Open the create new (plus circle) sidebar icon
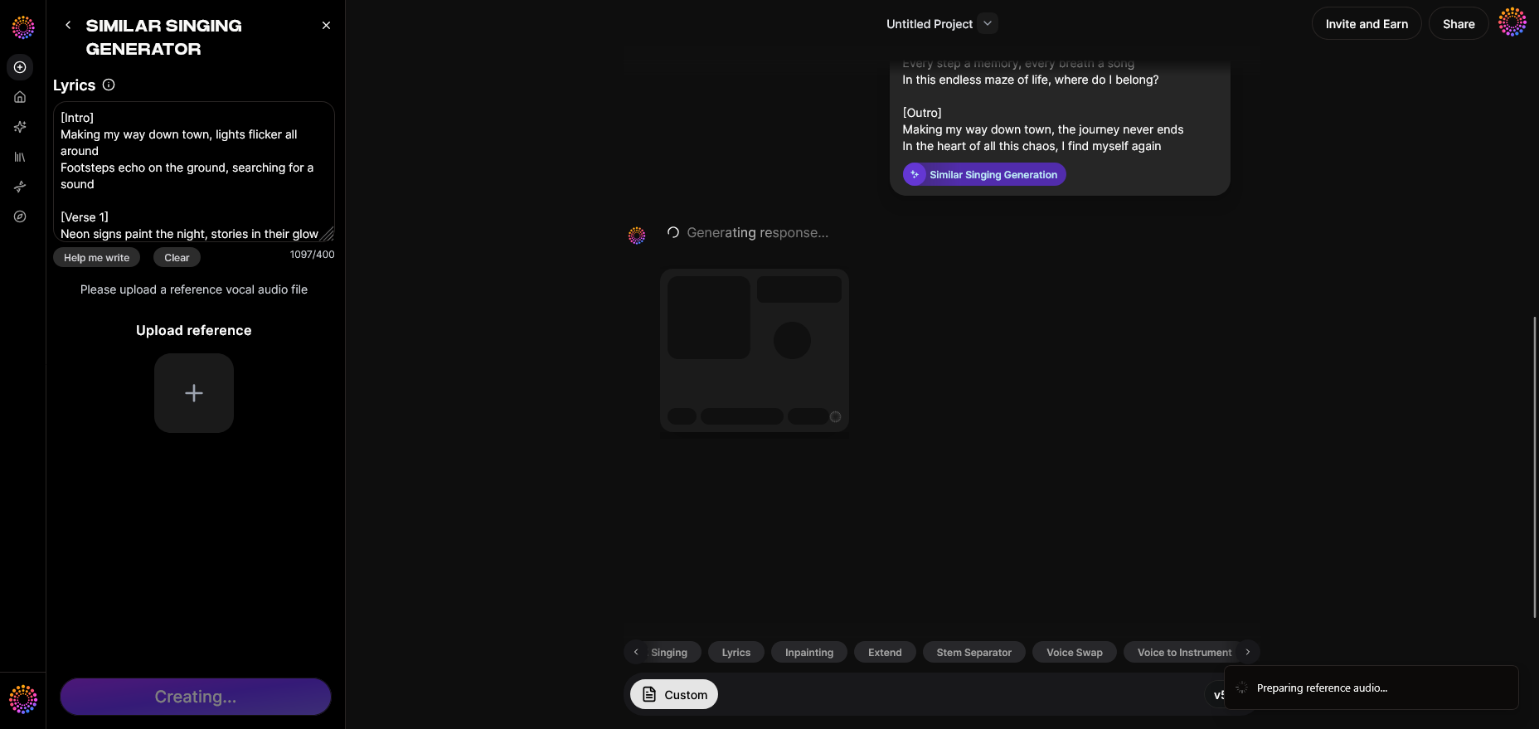The image size is (1539, 729). pos(20,67)
